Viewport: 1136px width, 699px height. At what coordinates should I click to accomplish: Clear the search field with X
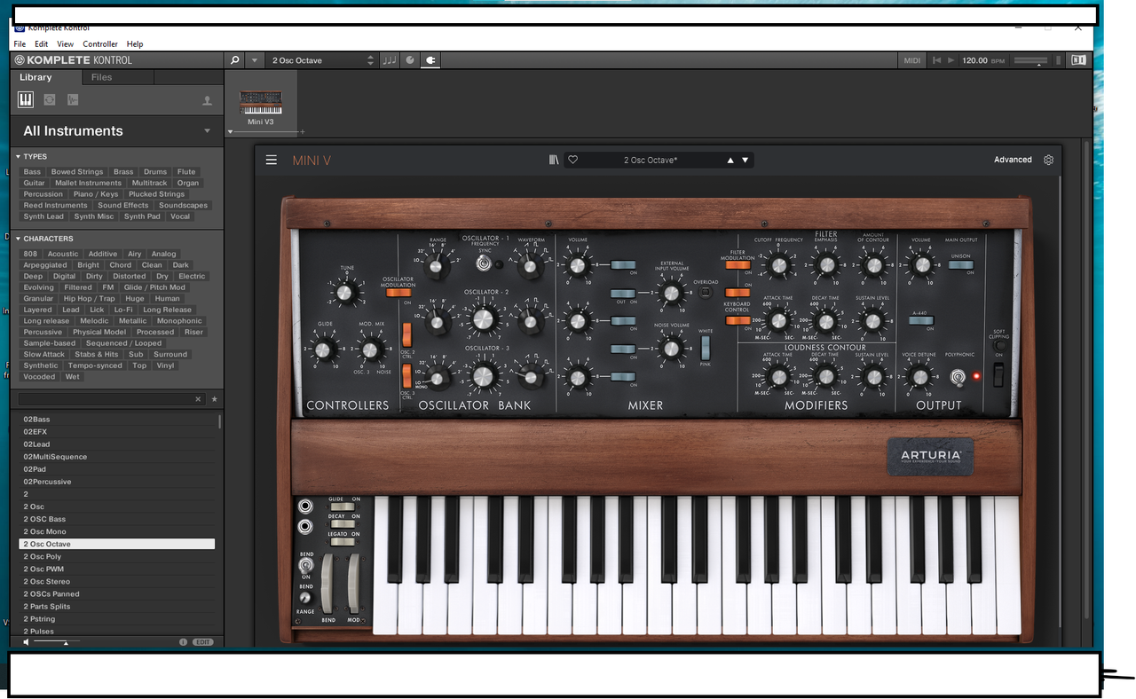(198, 399)
